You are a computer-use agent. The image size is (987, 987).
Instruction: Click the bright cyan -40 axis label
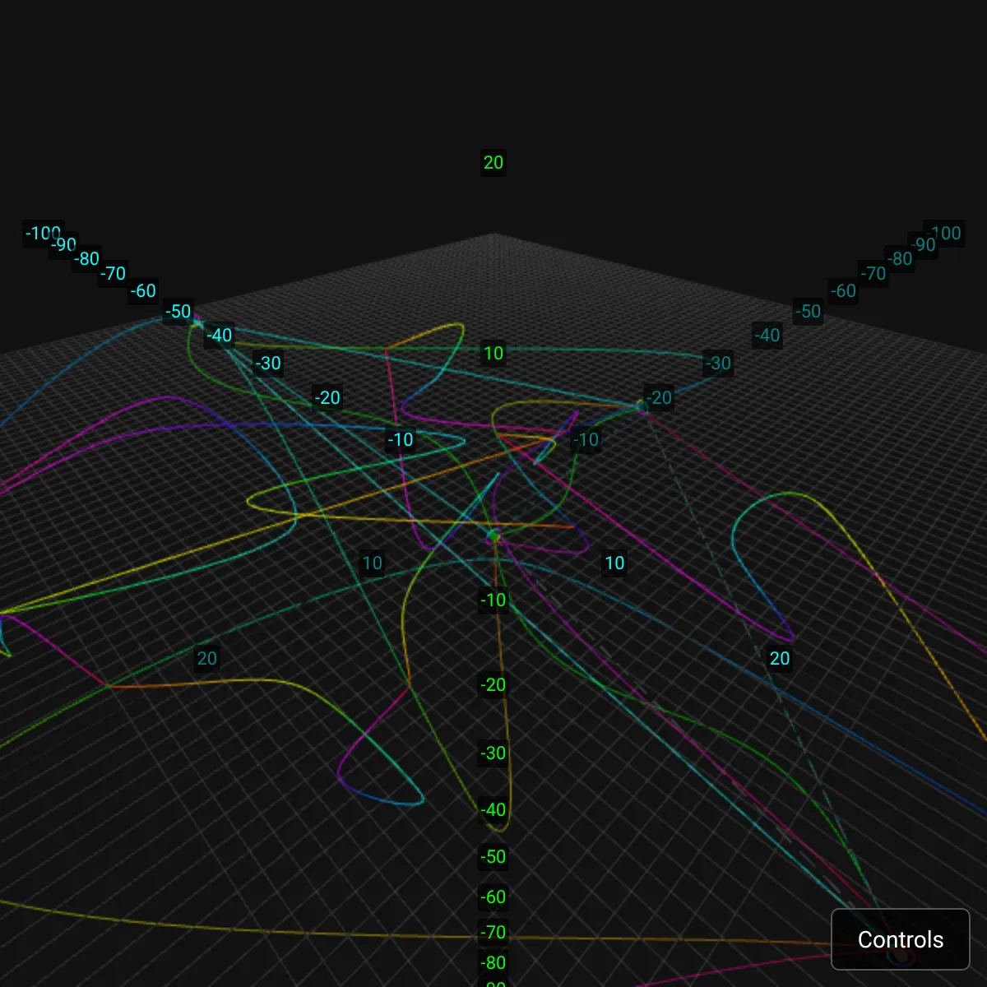click(220, 336)
